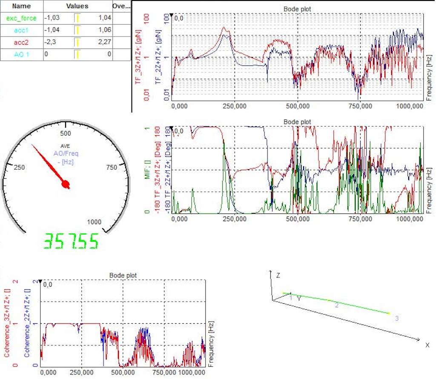Click the green digital meter reading 357.55
The image size is (436, 379).
point(71,241)
